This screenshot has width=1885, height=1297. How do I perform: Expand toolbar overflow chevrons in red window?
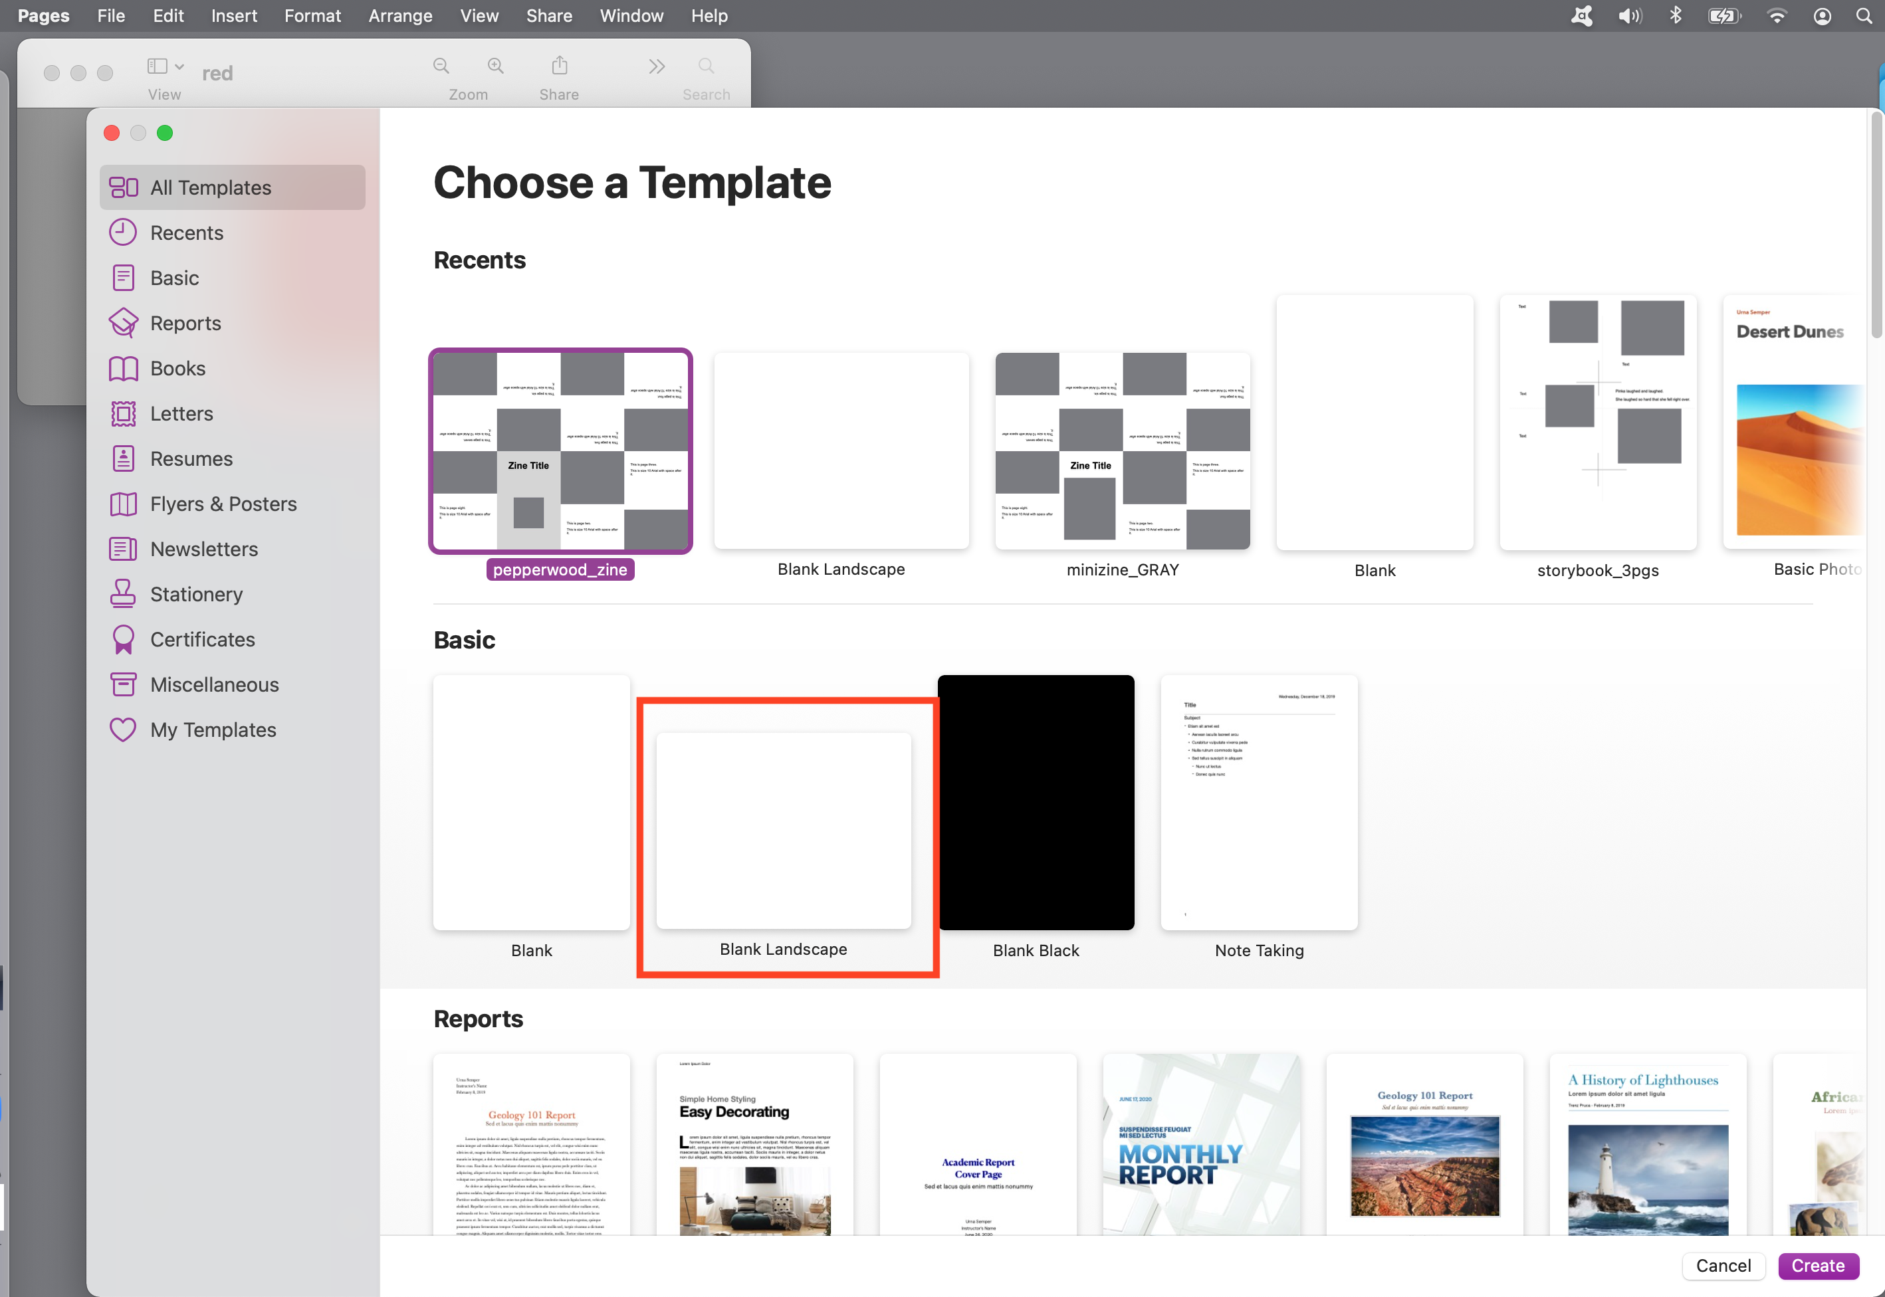tap(657, 66)
